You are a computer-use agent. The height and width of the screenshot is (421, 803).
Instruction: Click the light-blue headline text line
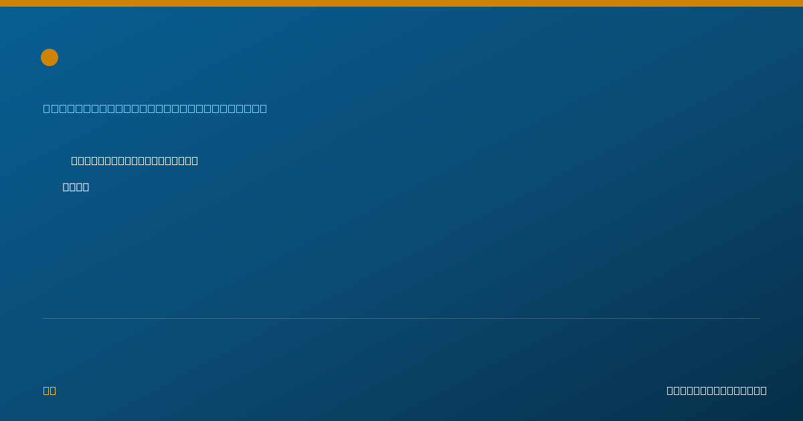coord(155,108)
